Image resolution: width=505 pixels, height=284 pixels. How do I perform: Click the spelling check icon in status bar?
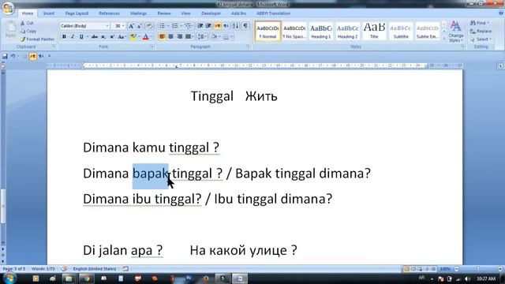(x=64, y=268)
